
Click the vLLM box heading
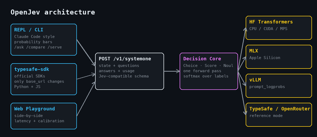tap(255, 80)
